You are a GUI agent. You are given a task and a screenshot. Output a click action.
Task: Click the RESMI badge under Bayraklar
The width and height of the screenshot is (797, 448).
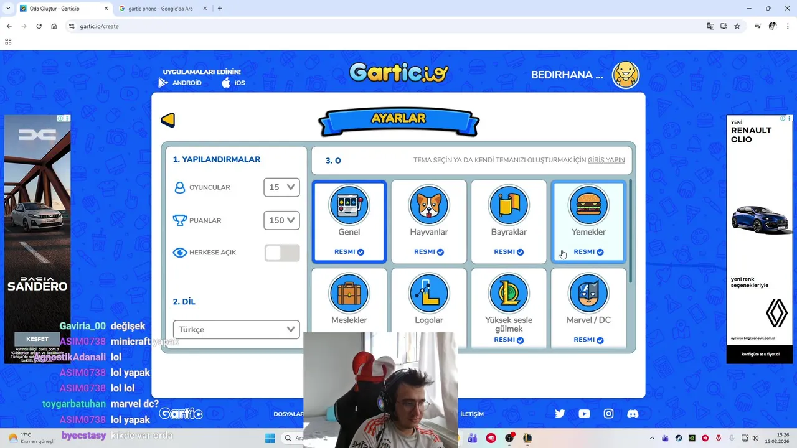pyautogui.click(x=509, y=252)
